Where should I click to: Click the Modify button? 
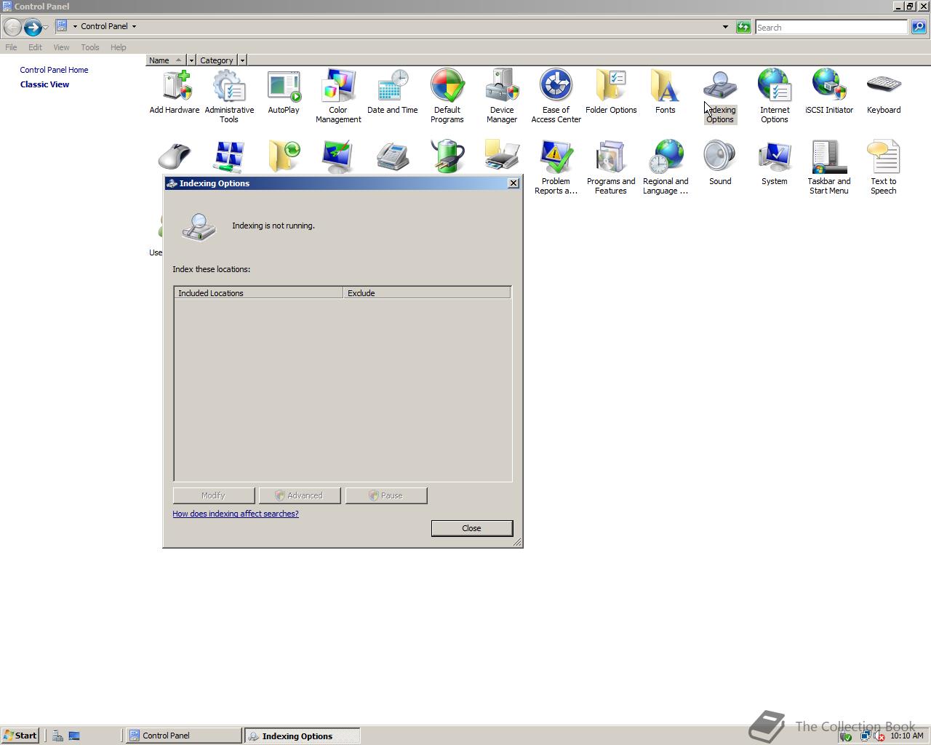click(x=213, y=495)
